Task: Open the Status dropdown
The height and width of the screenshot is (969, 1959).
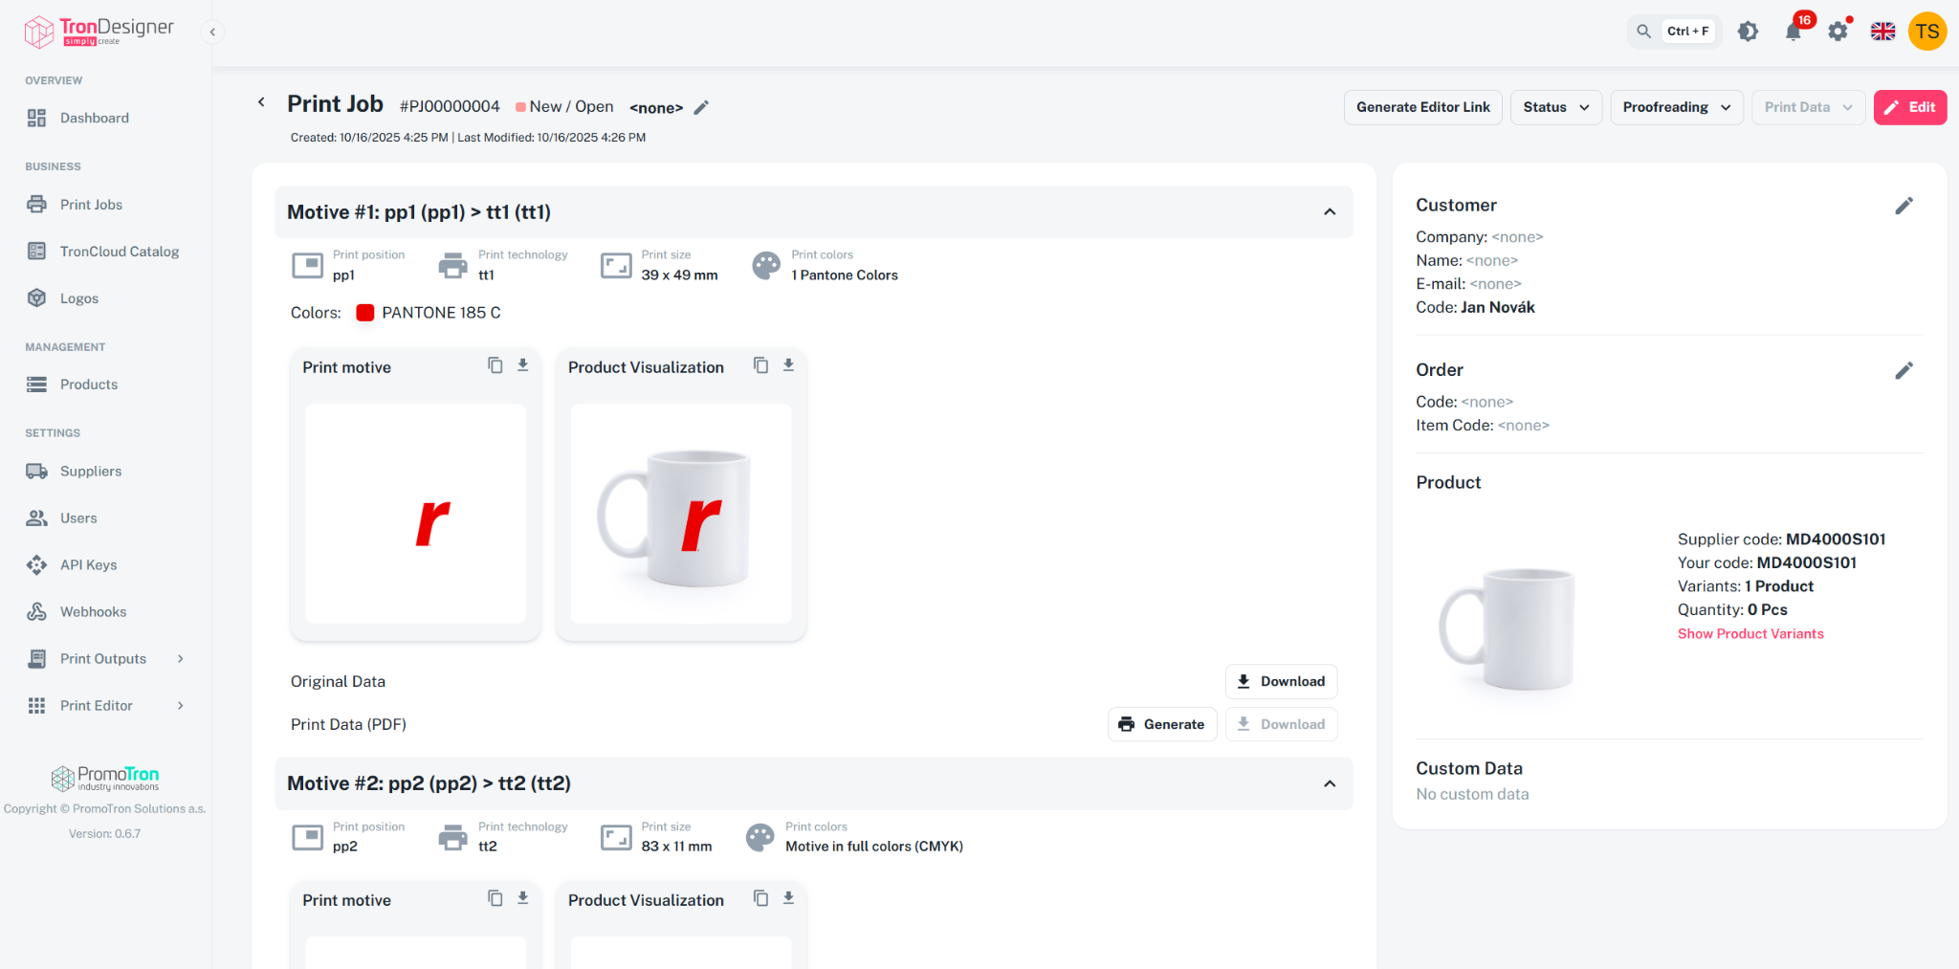Action: coord(1556,107)
